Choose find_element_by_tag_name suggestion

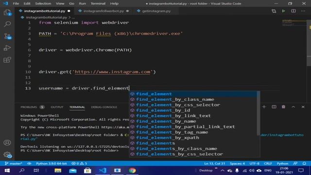point(193,132)
